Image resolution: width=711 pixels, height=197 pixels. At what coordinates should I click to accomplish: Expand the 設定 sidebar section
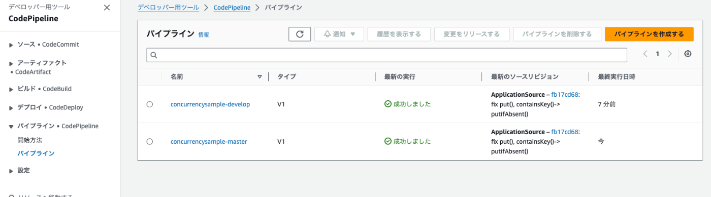(20, 171)
